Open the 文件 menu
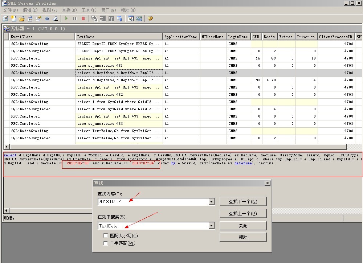This screenshot has width=363, height=263. 10,10
